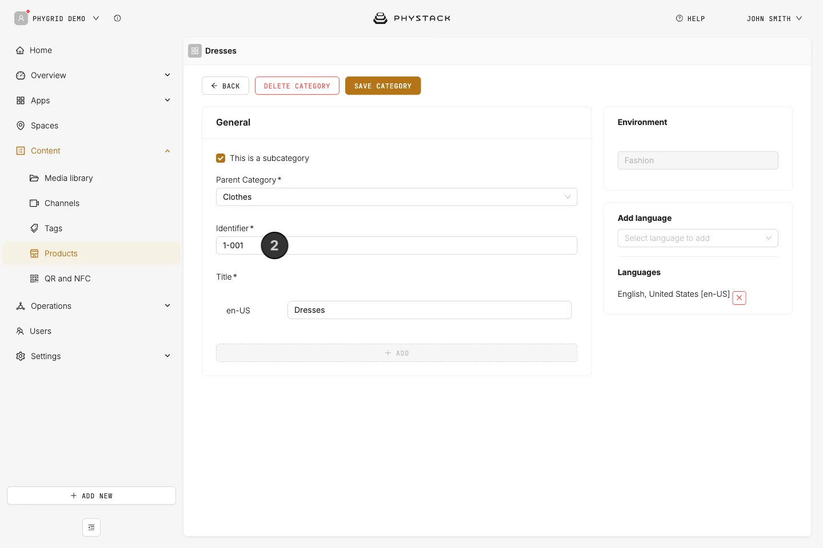Click the Operations menu label

pos(51,306)
